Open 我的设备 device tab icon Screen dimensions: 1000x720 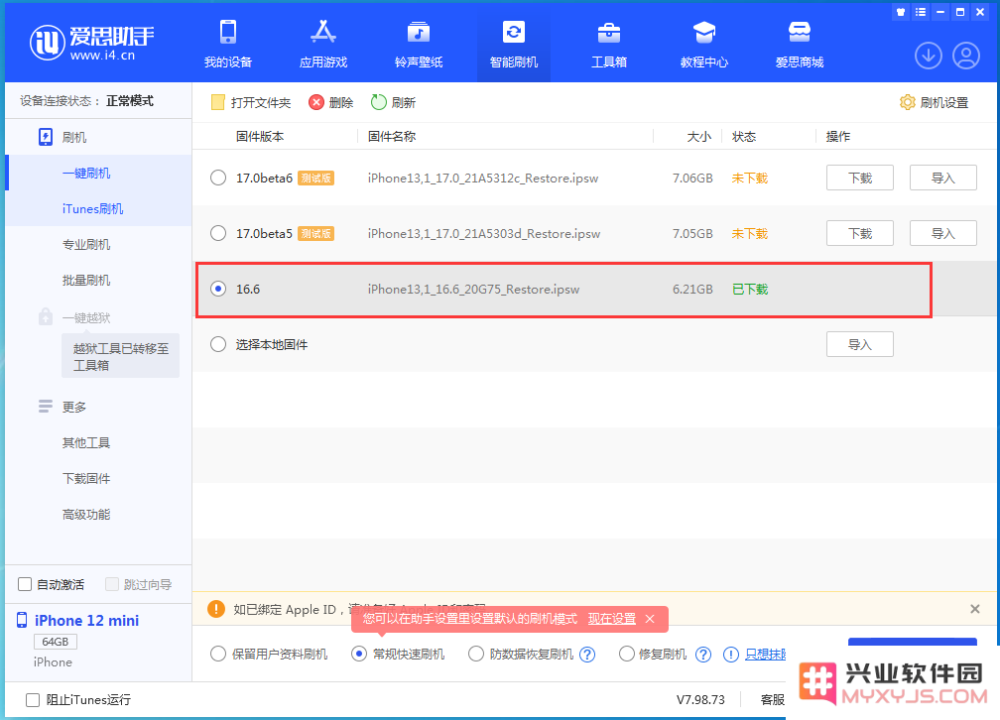click(x=228, y=32)
